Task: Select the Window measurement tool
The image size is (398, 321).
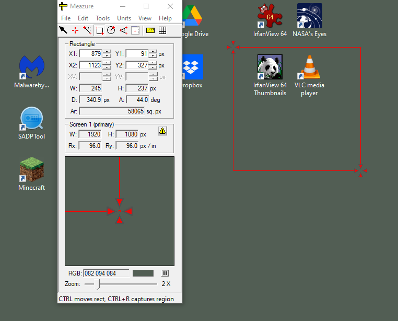Action: [x=135, y=30]
